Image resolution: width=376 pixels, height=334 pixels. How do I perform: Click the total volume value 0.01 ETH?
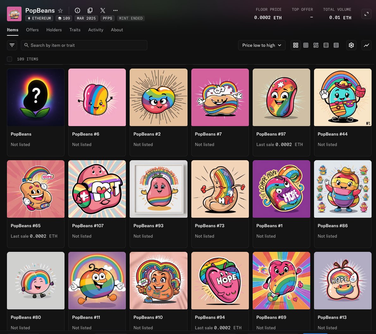click(x=340, y=17)
